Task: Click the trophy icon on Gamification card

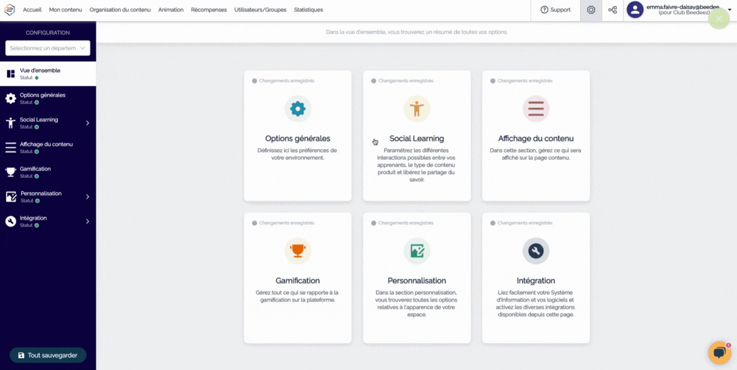Action: [298, 251]
